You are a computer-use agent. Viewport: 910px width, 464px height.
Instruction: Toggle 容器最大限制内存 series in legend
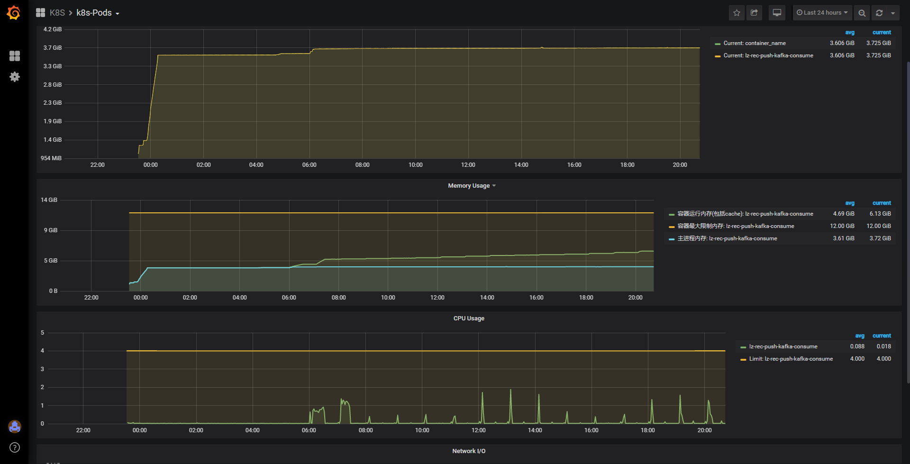click(736, 226)
